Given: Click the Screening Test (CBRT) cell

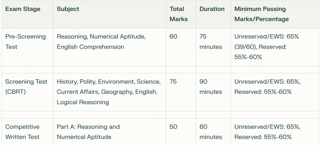Looking at the screenshot, I should 27,92.
